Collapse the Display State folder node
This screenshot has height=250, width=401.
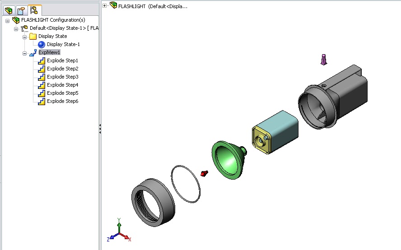24,37
